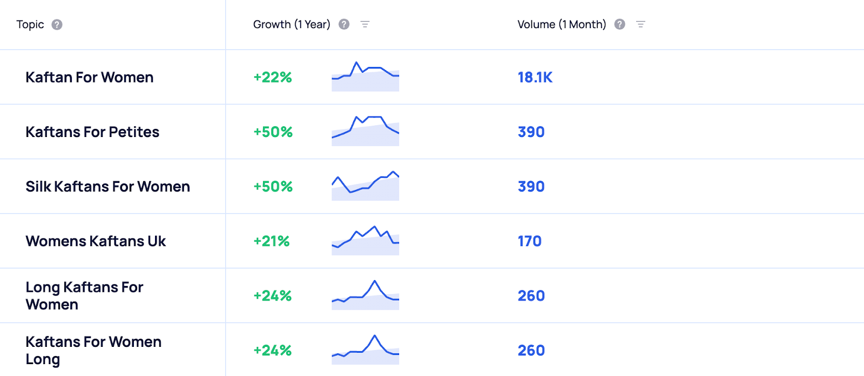This screenshot has width=864, height=376.
Task: Open the Growth (1 Year) filter icon
Action: click(x=365, y=24)
